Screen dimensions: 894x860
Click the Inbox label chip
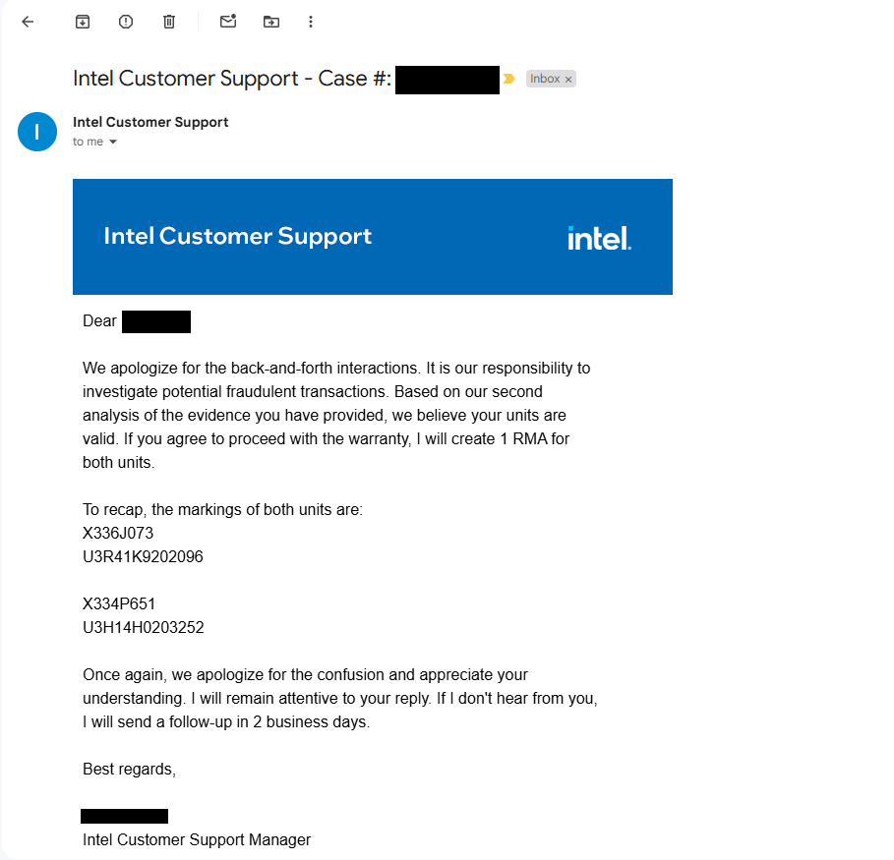pyautogui.click(x=544, y=79)
